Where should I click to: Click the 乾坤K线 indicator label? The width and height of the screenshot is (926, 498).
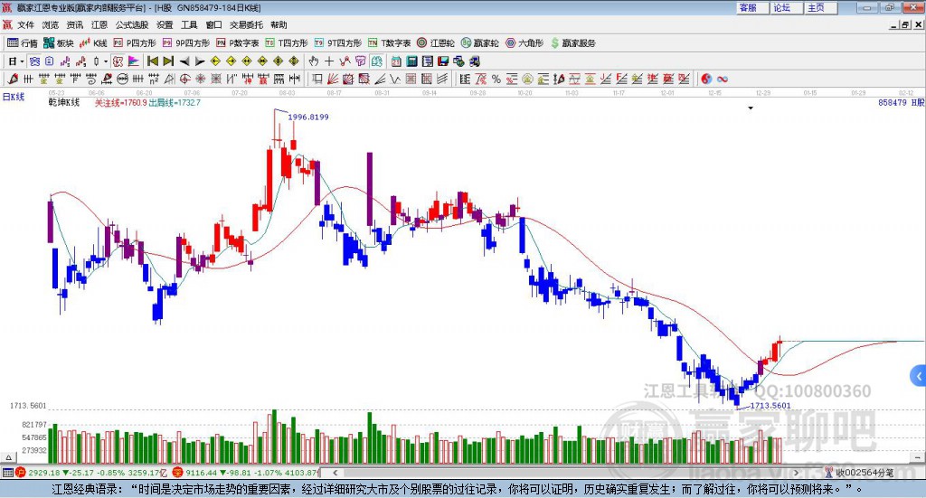click(x=64, y=103)
